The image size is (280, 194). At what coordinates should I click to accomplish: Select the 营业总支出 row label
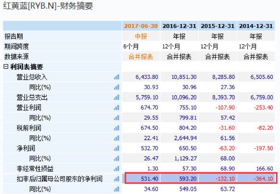click(32, 97)
